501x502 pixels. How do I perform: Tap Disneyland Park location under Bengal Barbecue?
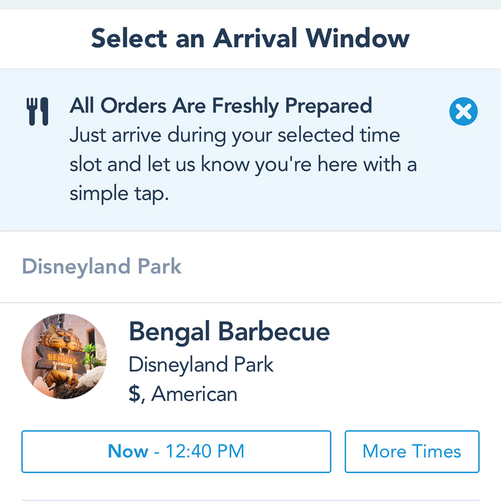click(201, 365)
